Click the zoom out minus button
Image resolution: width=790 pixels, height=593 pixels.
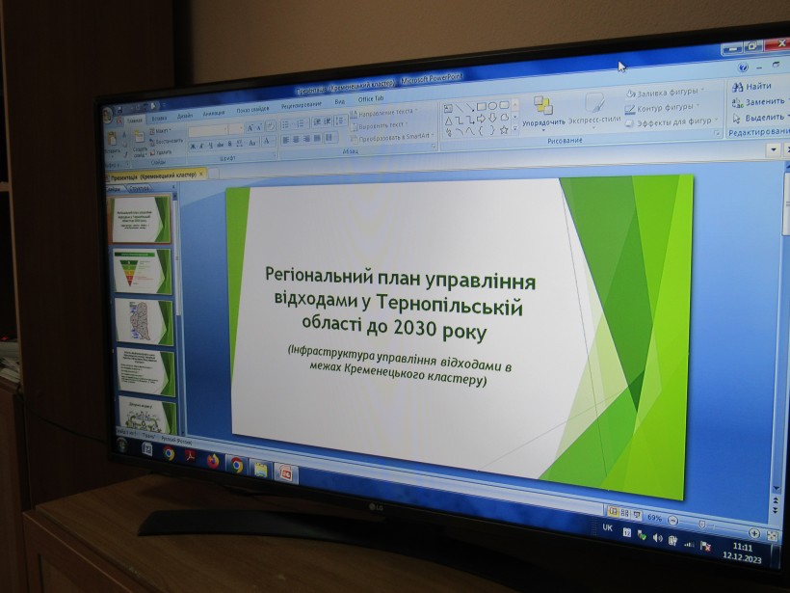point(672,521)
